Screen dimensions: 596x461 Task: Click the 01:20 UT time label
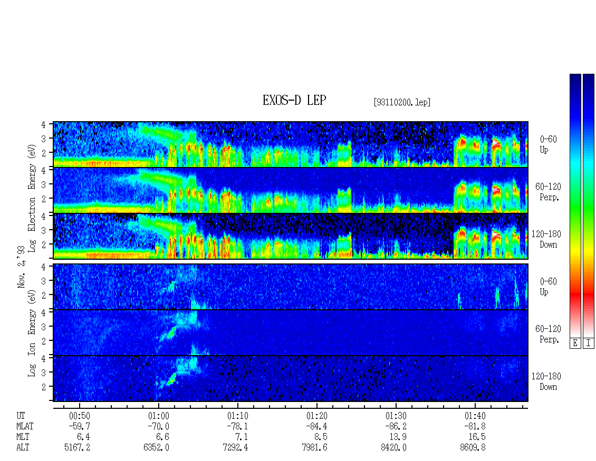(316, 416)
